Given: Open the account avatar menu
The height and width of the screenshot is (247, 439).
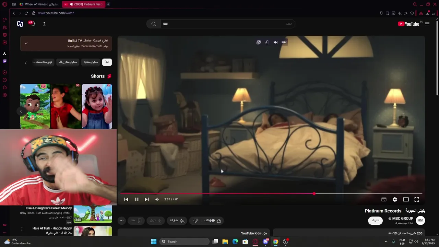Looking at the screenshot, I should coord(20,24).
